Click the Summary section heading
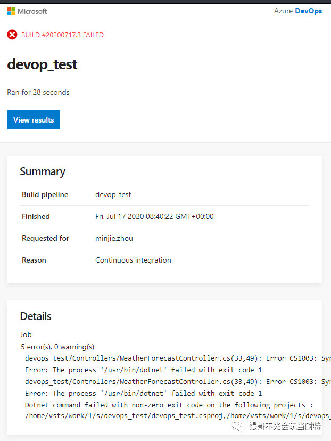 (x=43, y=171)
